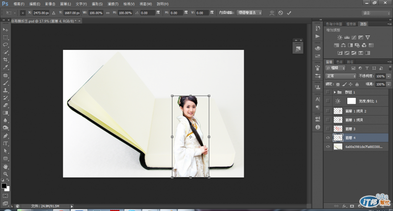The image size is (393, 211).
Task: Click the foreground color swatch
Action: pos(4,186)
